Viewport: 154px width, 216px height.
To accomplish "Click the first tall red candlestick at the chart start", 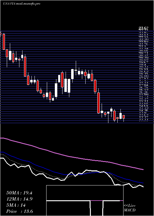I will 4,42.
